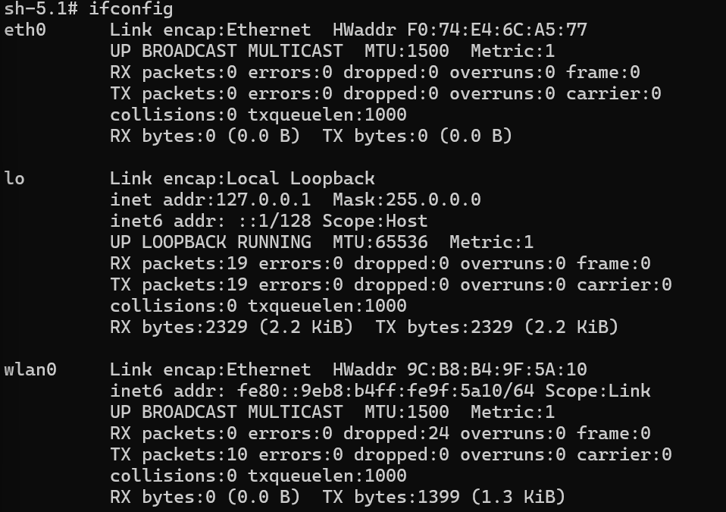Screen dimensions: 726x512
Task: Click RX packets:19 on loopback
Action: tap(179, 264)
